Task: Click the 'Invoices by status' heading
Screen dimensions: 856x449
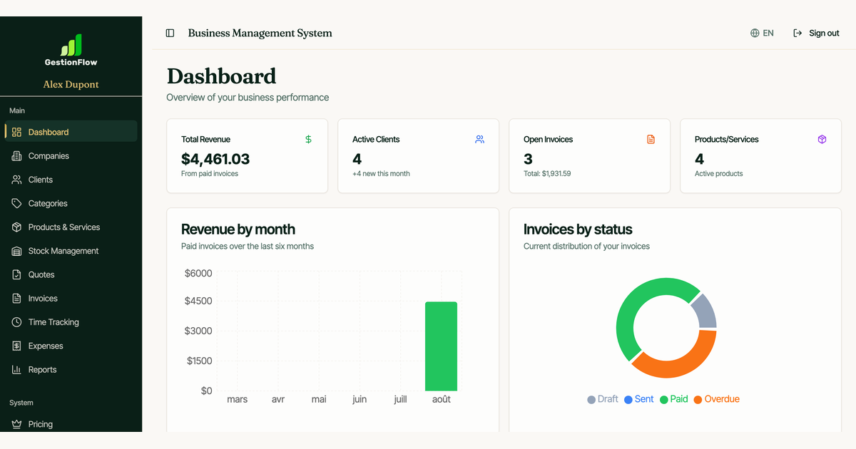Action: click(x=578, y=229)
